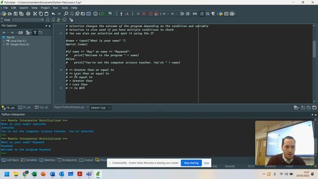Screen dimensions: 318x179
Task: Click the New Python file toolbar icon
Action: coord(4,14)
